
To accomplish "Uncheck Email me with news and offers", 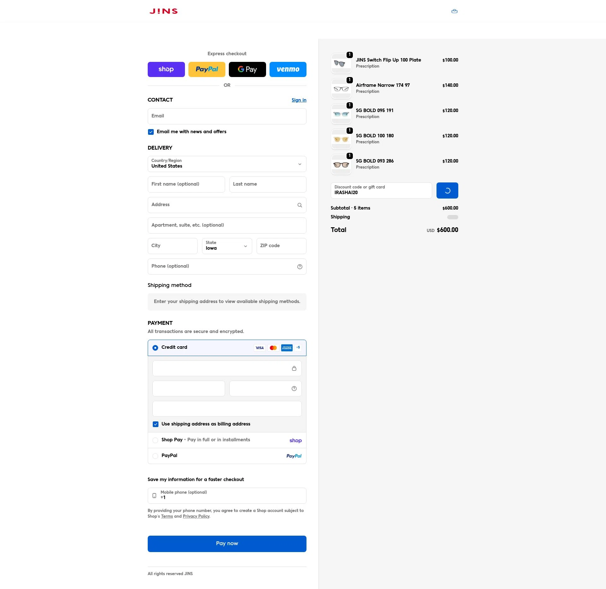I will pos(151,132).
